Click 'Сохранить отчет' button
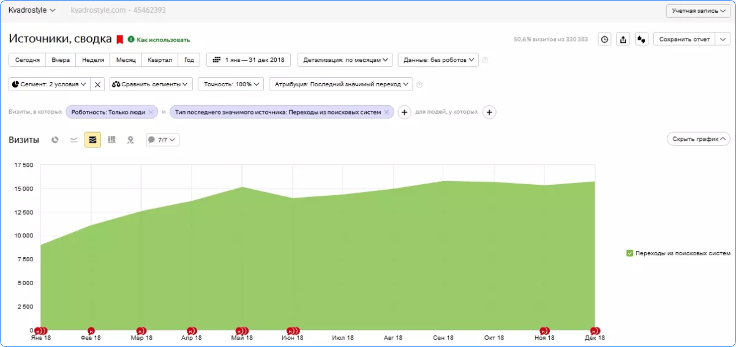This screenshot has height=347, width=736. [684, 39]
